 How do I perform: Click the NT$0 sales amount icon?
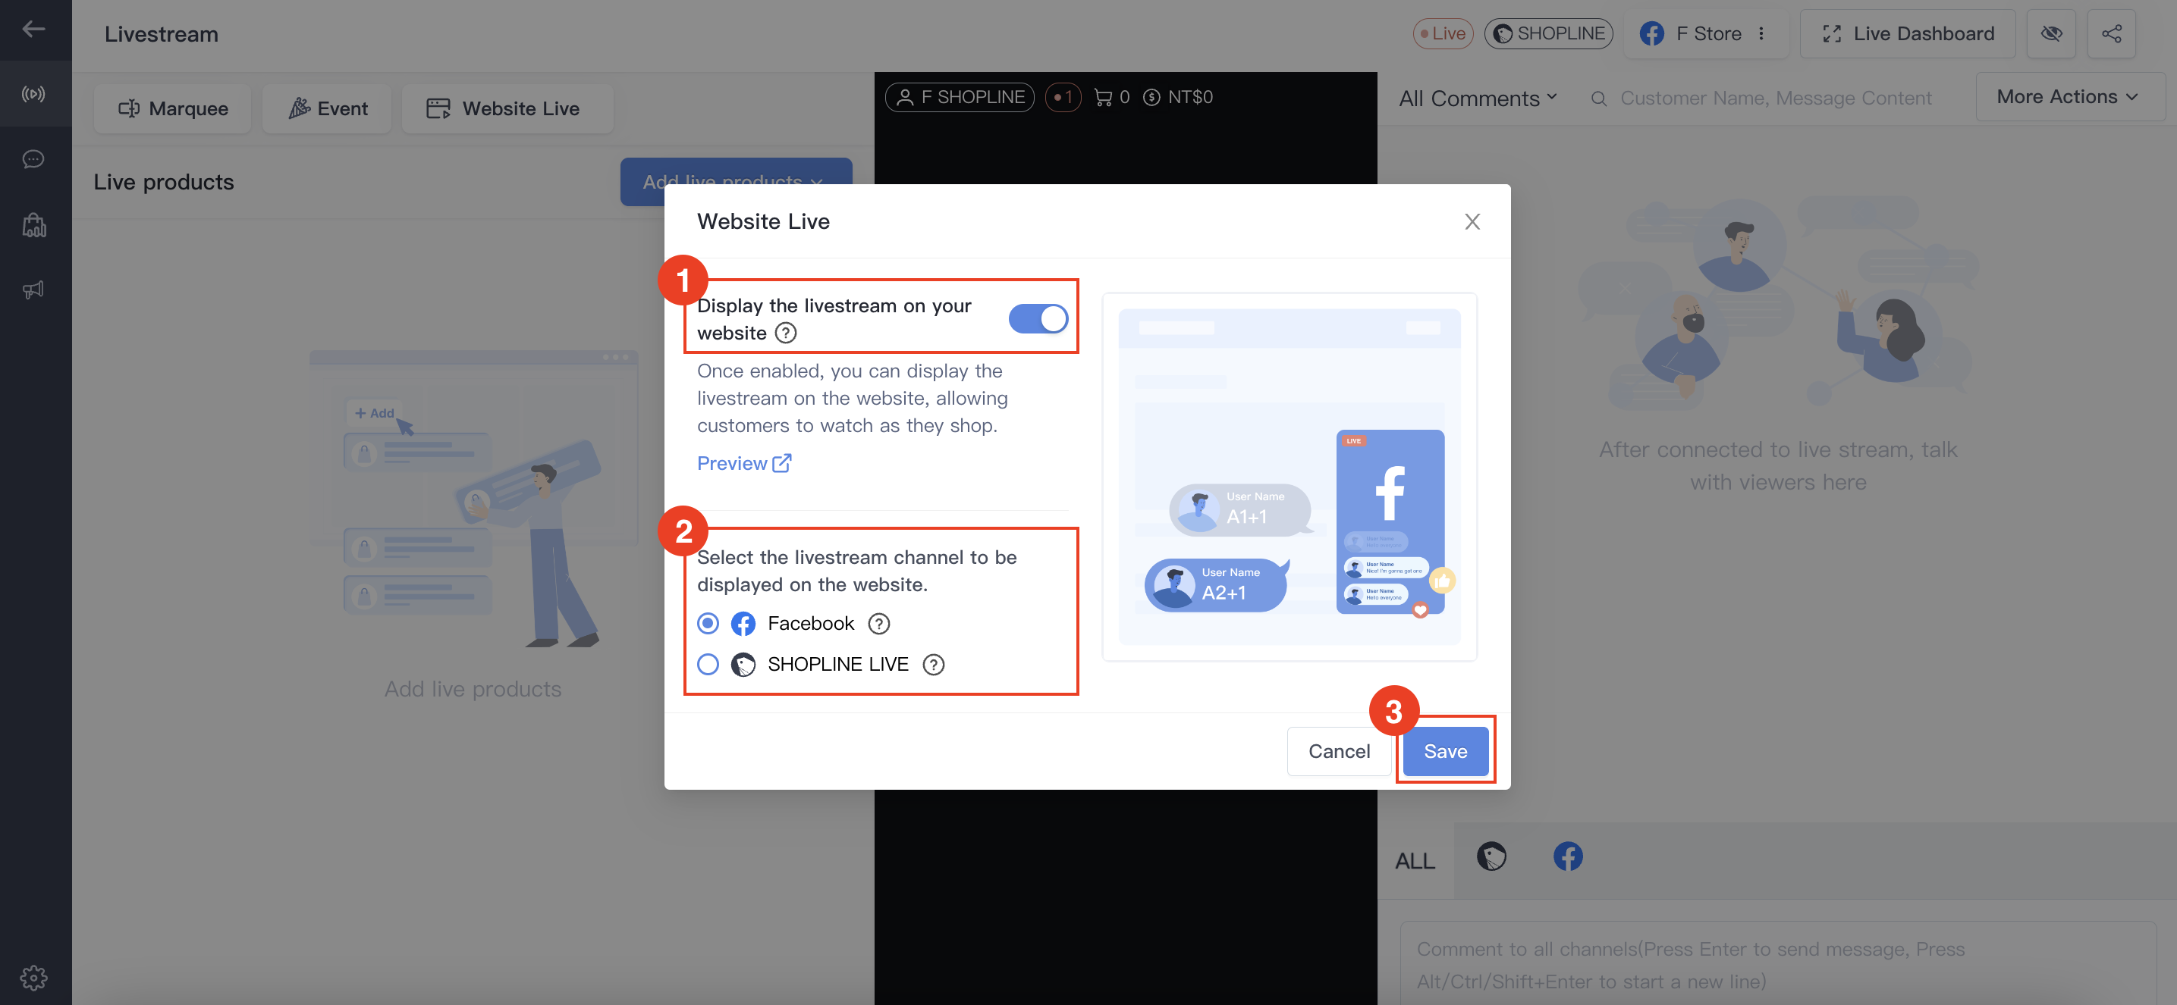[x=1151, y=97]
